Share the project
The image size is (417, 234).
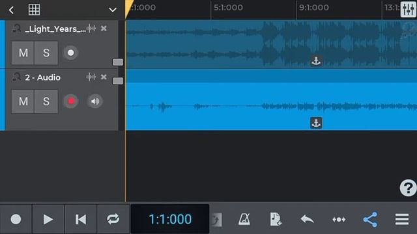pyautogui.click(x=371, y=220)
